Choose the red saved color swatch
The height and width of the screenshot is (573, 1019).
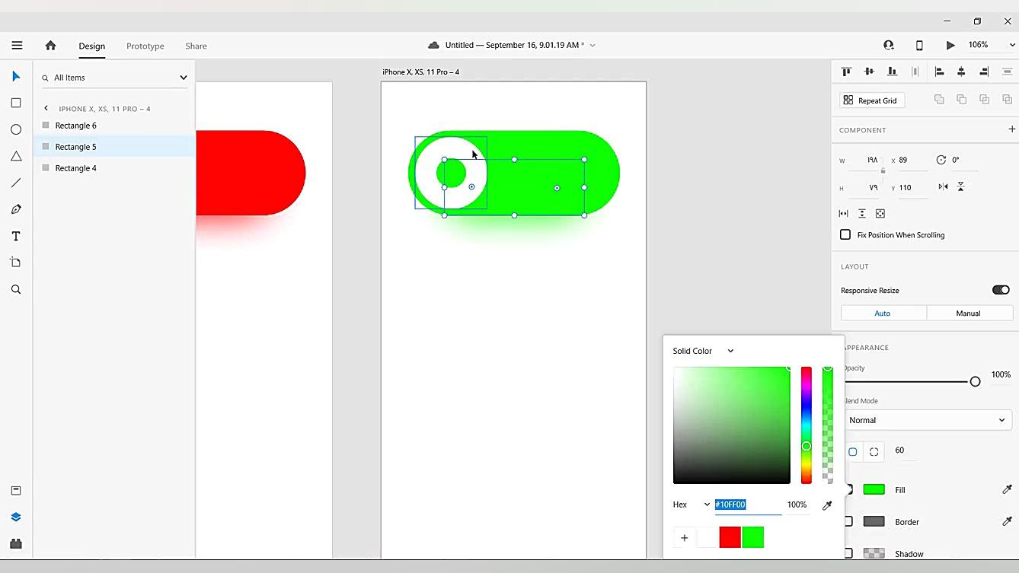point(730,537)
